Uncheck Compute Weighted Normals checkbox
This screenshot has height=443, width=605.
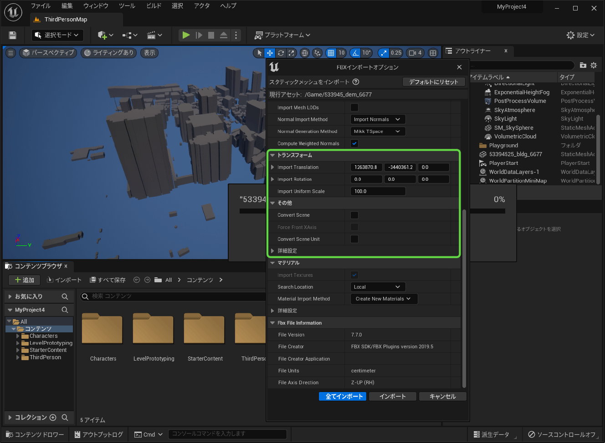click(x=354, y=143)
